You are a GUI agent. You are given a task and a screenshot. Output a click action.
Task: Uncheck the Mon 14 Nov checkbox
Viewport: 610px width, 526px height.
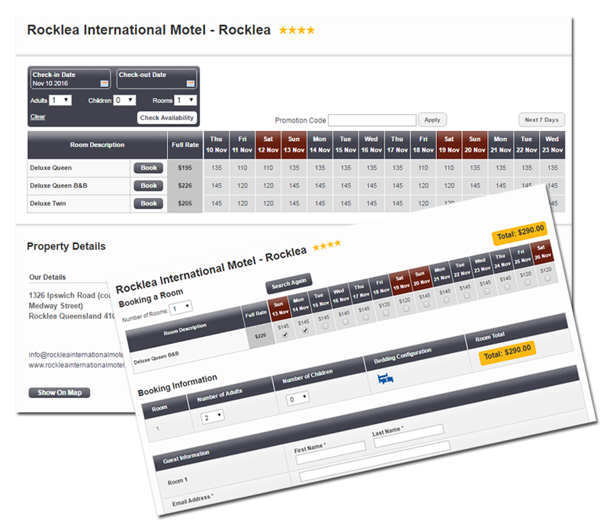[306, 330]
